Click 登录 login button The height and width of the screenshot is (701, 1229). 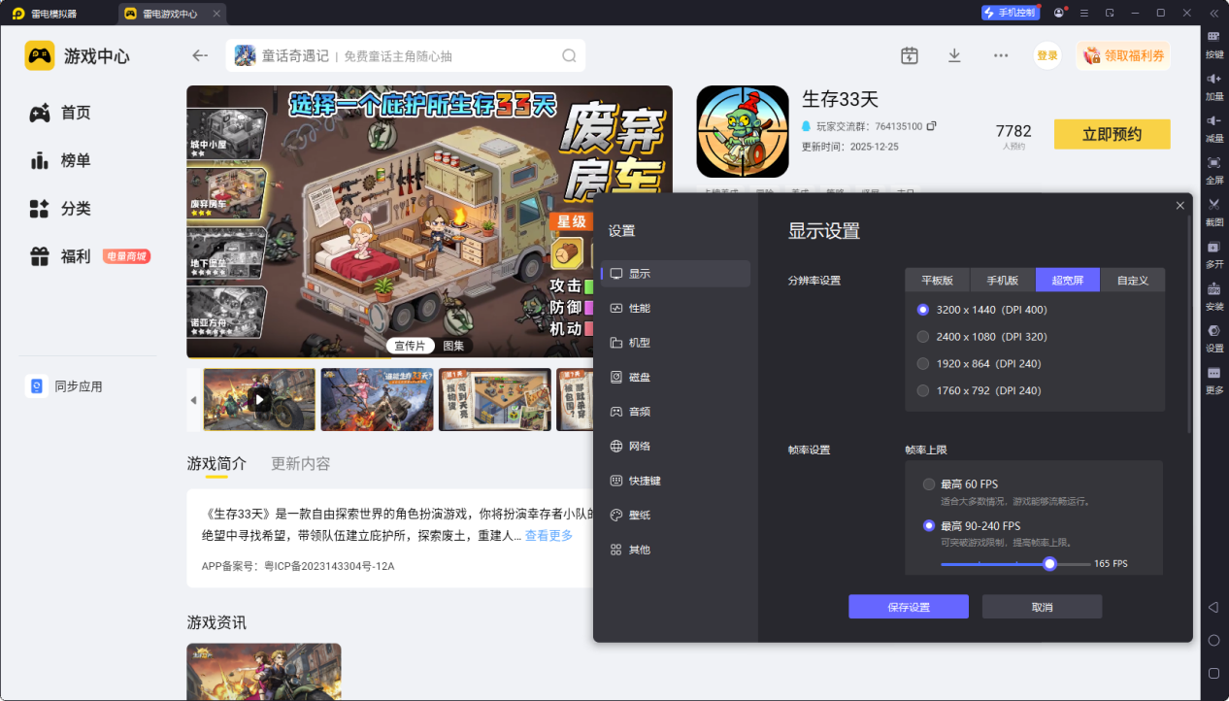click(1047, 55)
